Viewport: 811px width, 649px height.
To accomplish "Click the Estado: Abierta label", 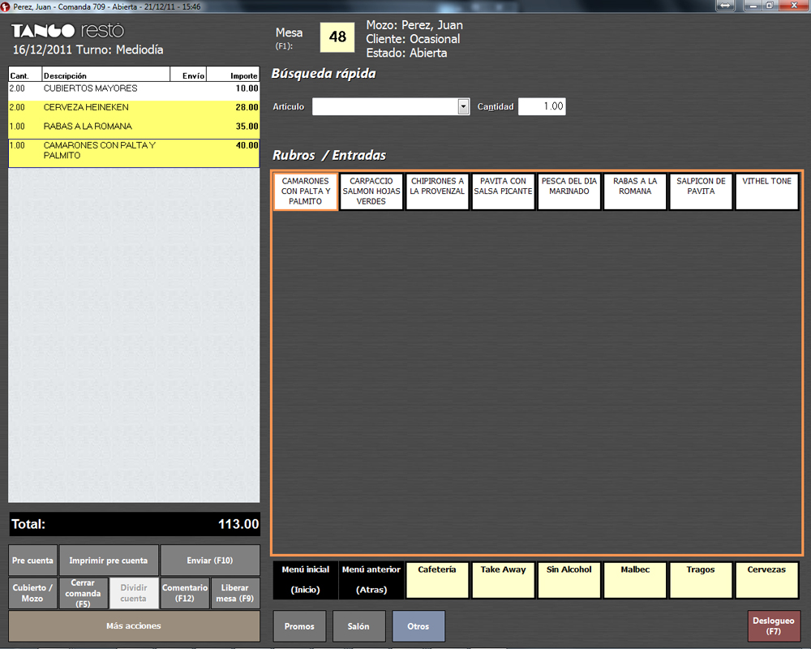I will pos(406,54).
